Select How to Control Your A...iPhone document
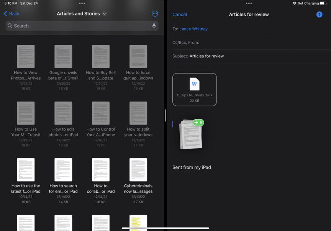 click(x=101, y=113)
